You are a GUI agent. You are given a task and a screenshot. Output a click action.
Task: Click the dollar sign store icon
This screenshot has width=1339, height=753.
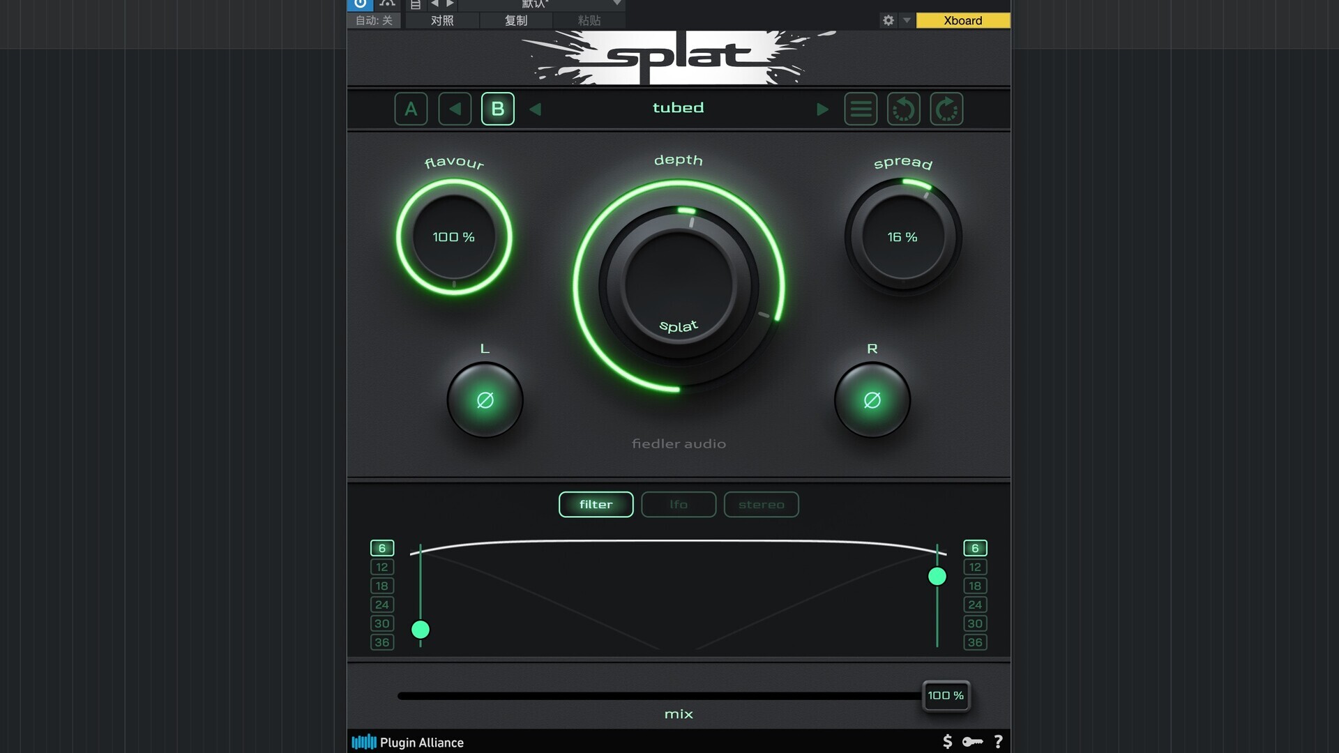point(947,742)
